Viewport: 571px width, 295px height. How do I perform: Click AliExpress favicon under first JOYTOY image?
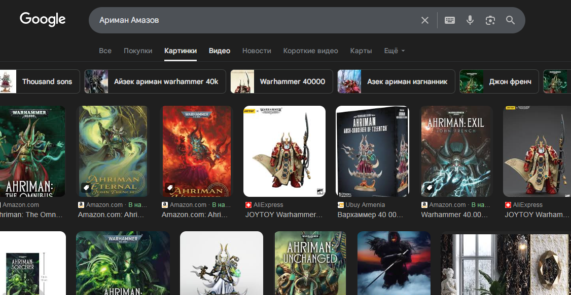point(248,205)
